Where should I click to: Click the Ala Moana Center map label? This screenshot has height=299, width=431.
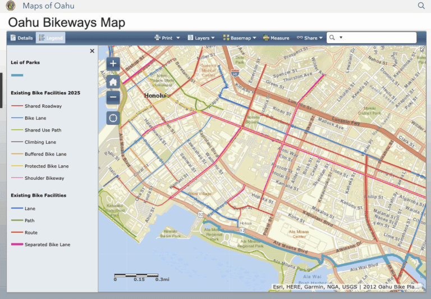(x=299, y=234)
